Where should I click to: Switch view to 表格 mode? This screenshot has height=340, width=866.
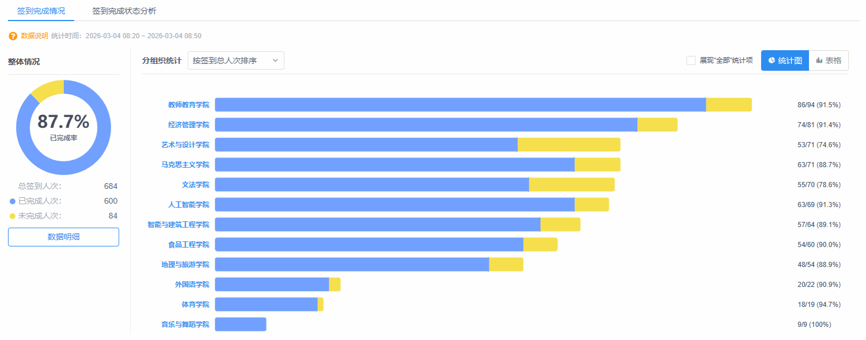click(828, 60)
